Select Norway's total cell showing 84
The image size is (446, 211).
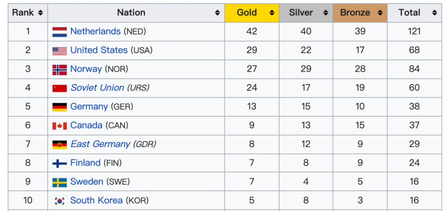[414, 69]
